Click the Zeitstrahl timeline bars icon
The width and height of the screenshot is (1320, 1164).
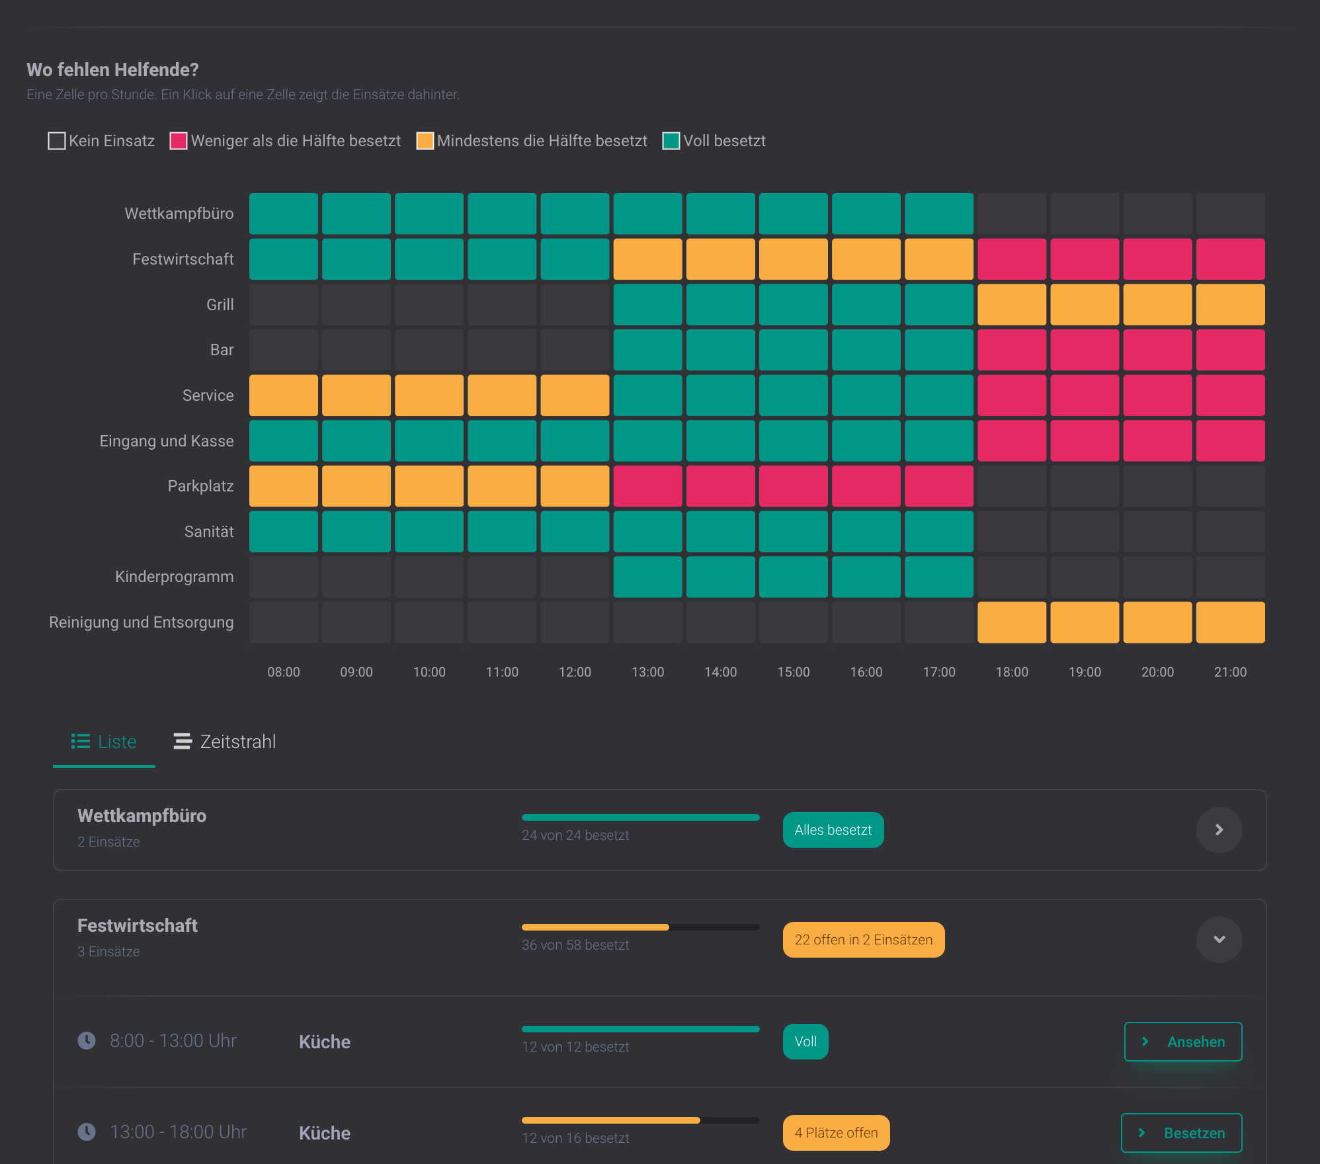point(183,741)
